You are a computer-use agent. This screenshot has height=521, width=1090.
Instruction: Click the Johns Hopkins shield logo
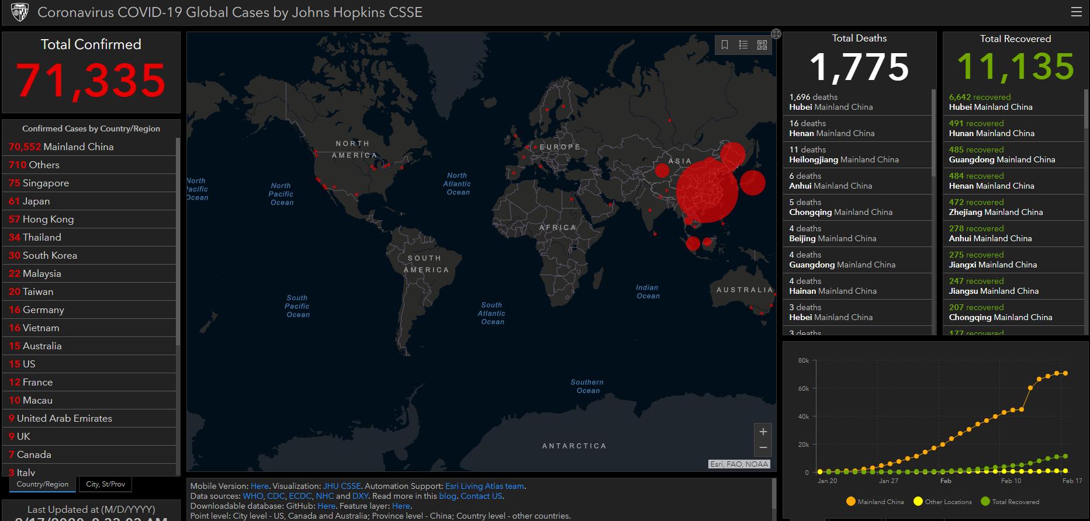pos(20,12)
